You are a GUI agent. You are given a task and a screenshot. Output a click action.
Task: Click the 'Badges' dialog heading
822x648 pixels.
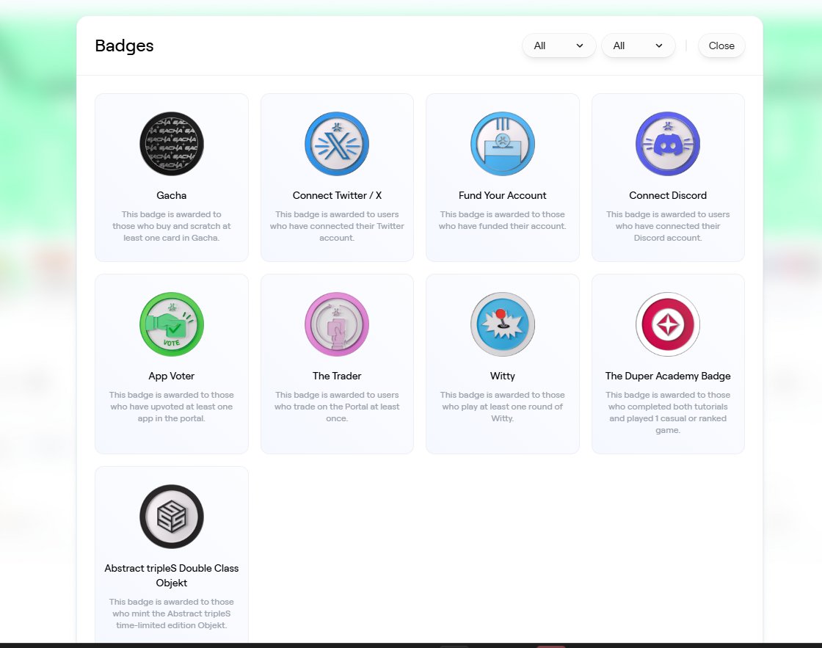pos(124,45)
